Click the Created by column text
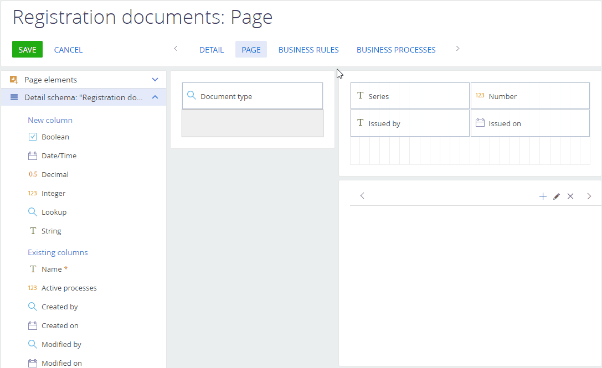 (x=59, y=307)
